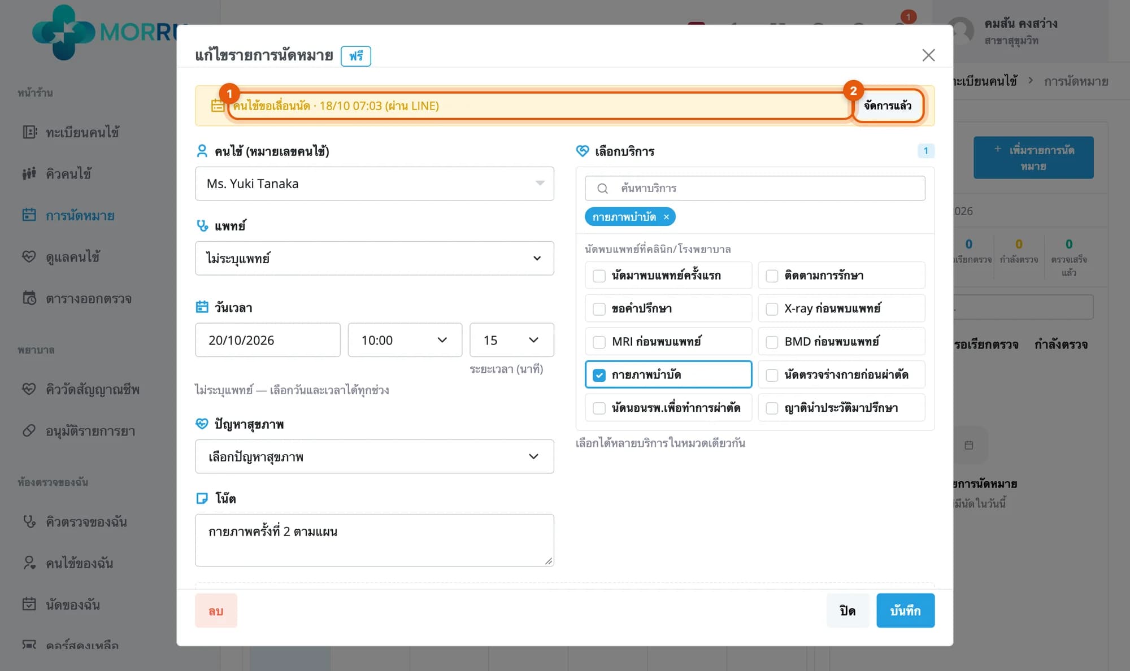Click the note textarea
The width and height of the screenshot is (1130, 671).
pyautogui.click(x=375, y=540)
